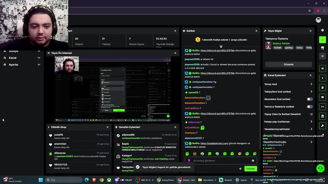Open the green headset support button
This screenshot has height=184, width=328.
[x=320, y=168]
